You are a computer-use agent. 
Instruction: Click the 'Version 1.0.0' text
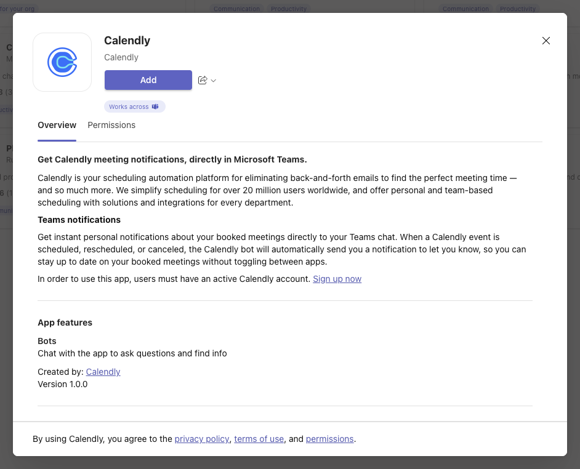click(x=63, y=384)
